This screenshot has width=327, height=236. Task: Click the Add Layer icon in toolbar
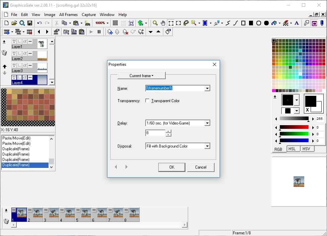point(110,32)
